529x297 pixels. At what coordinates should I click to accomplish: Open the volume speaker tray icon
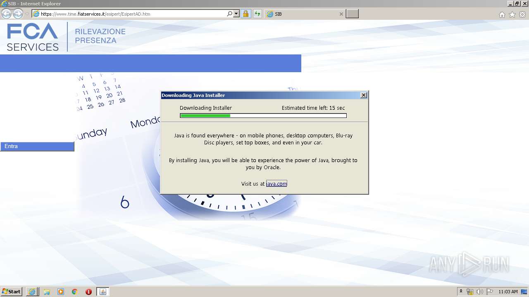pos(480,292)
